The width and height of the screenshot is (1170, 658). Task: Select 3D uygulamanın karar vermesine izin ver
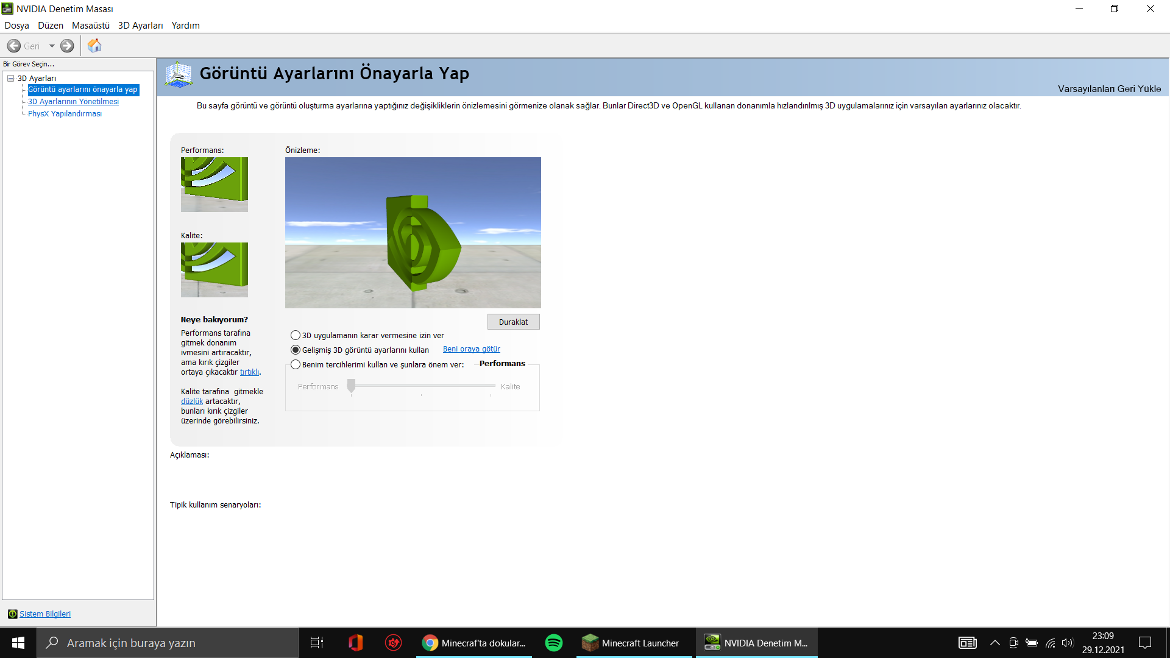point(296,335)
